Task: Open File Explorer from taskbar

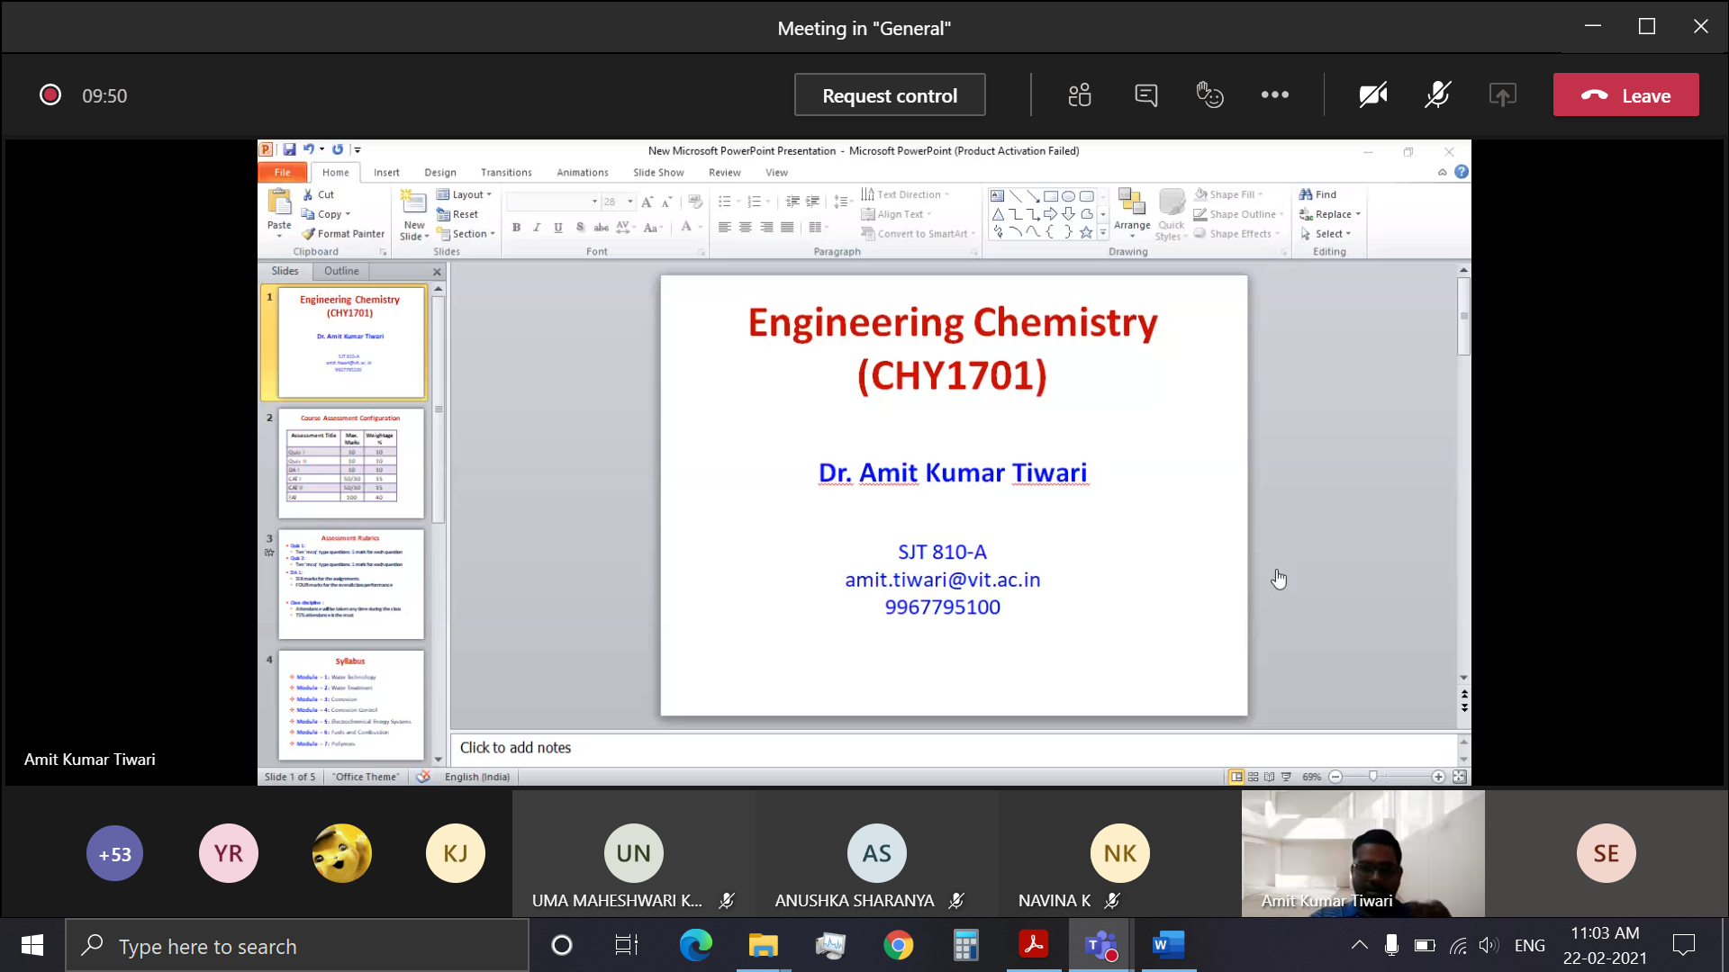Action: [x=763, y=945]
